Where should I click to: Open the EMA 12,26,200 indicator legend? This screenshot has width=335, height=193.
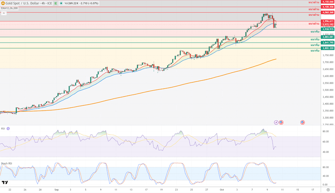9,8
